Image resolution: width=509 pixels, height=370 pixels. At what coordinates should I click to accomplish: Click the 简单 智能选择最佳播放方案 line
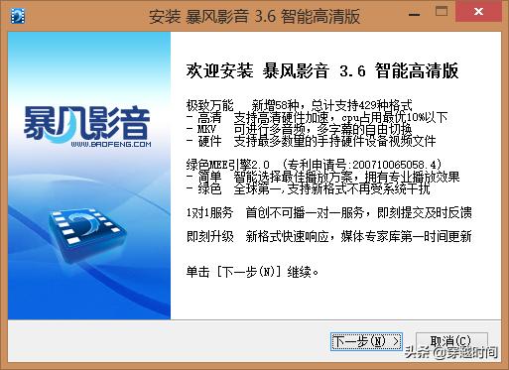(322, 177)
